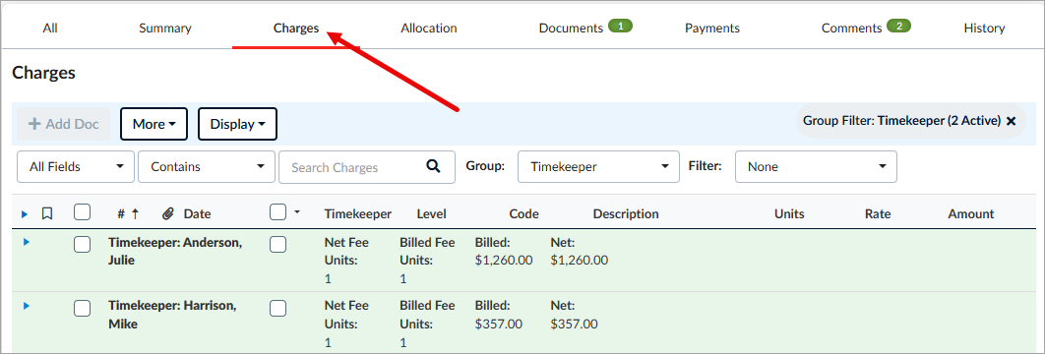
Task: Click the Comments count badge 2
Action: pyautogui.click(x=899, y=26)
